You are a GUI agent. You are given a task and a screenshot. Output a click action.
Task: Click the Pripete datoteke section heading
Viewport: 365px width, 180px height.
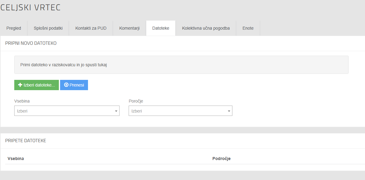coord(26,141)
